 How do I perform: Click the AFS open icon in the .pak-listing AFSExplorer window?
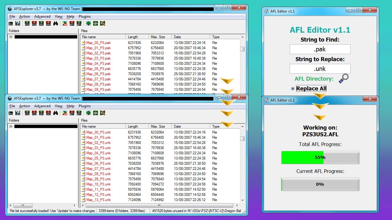click(x=11, y=23)
